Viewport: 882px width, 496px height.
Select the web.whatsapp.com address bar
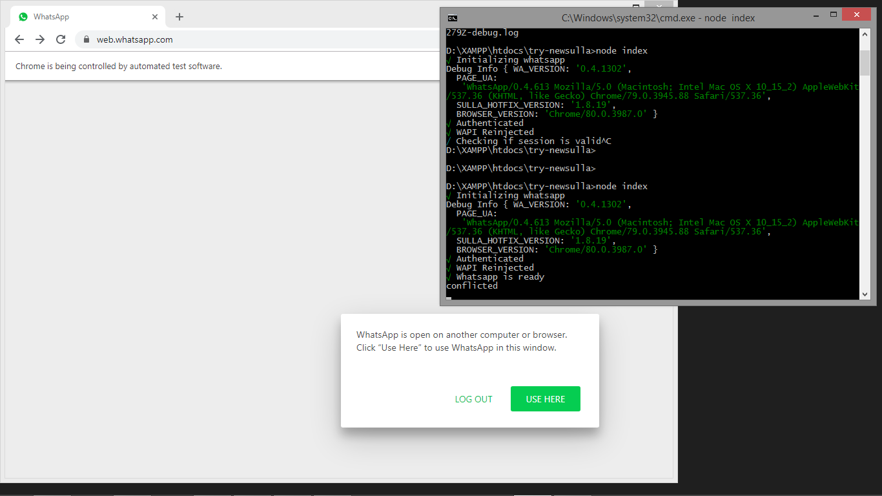[136, 39]
